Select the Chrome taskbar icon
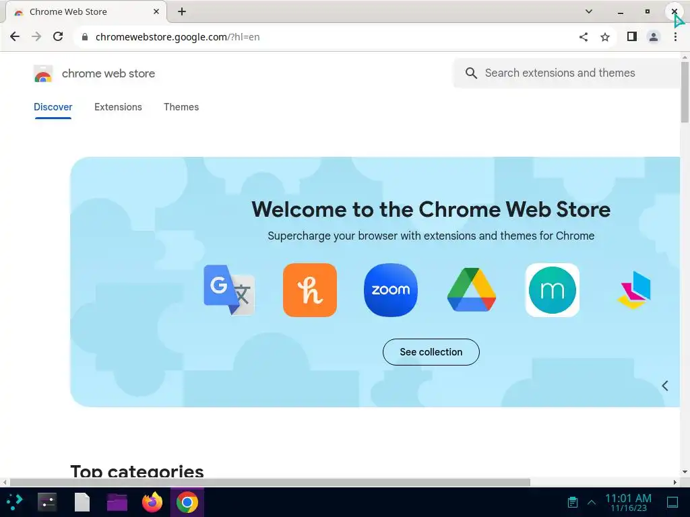This screenshot has height=517, width=690. 187,502
